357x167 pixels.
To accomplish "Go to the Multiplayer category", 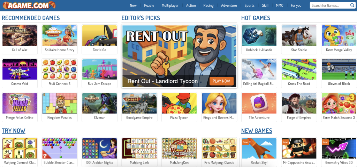I will tap(170, 6).
